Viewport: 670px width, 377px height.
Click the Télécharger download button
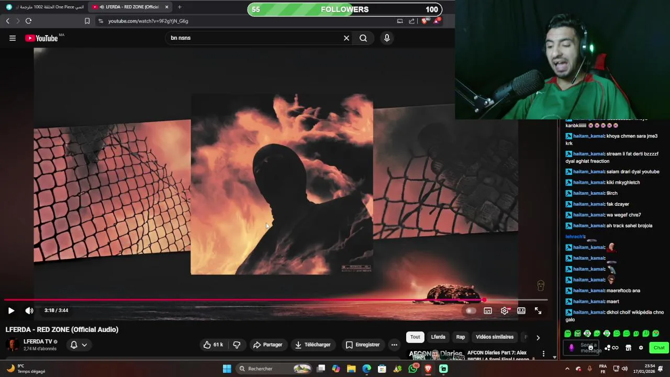pyautogui.click(x=312, y=345)
